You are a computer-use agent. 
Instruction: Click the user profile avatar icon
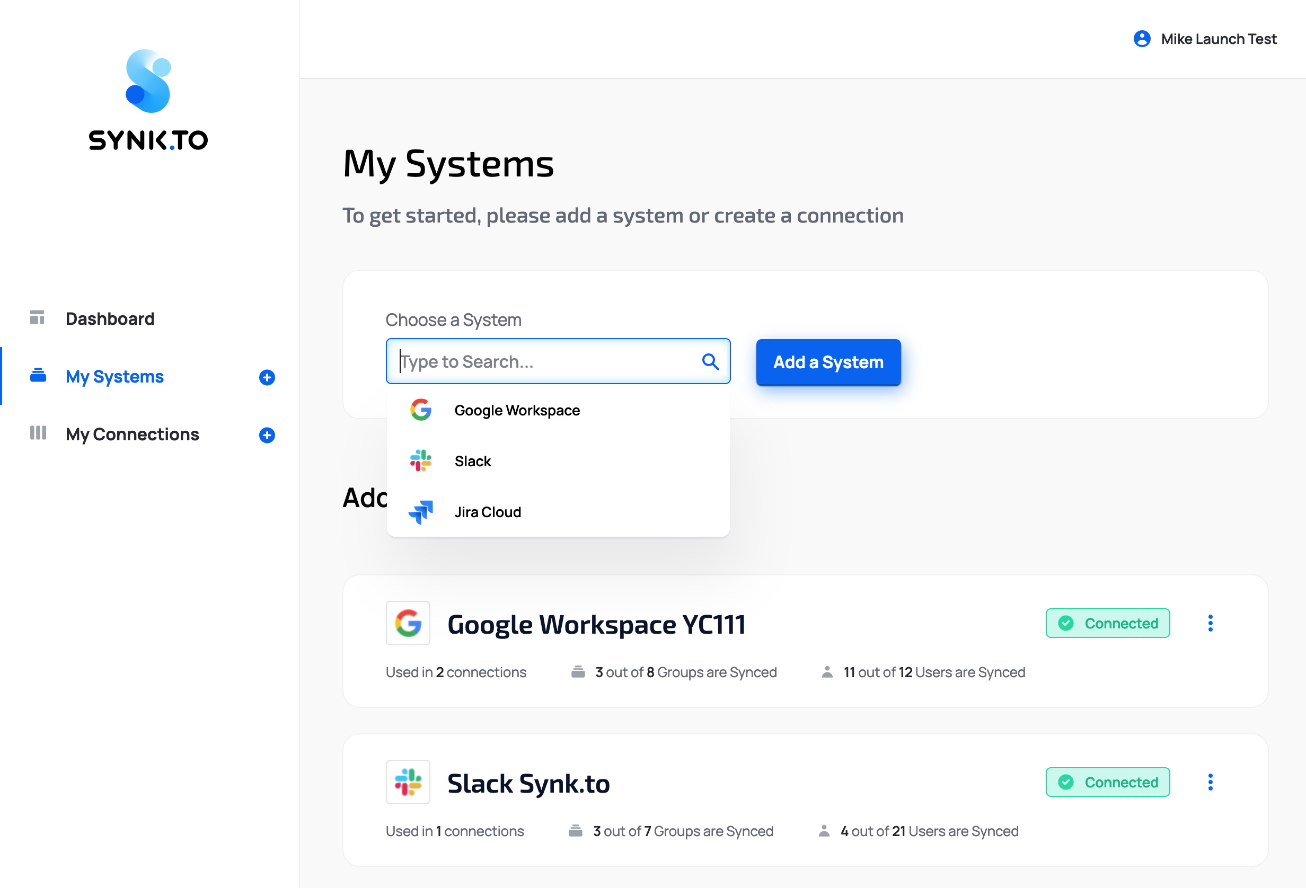(x=1141, y=39)
